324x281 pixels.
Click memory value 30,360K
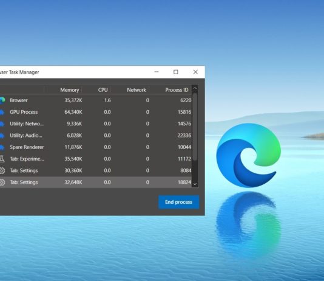tap(73, 171)
